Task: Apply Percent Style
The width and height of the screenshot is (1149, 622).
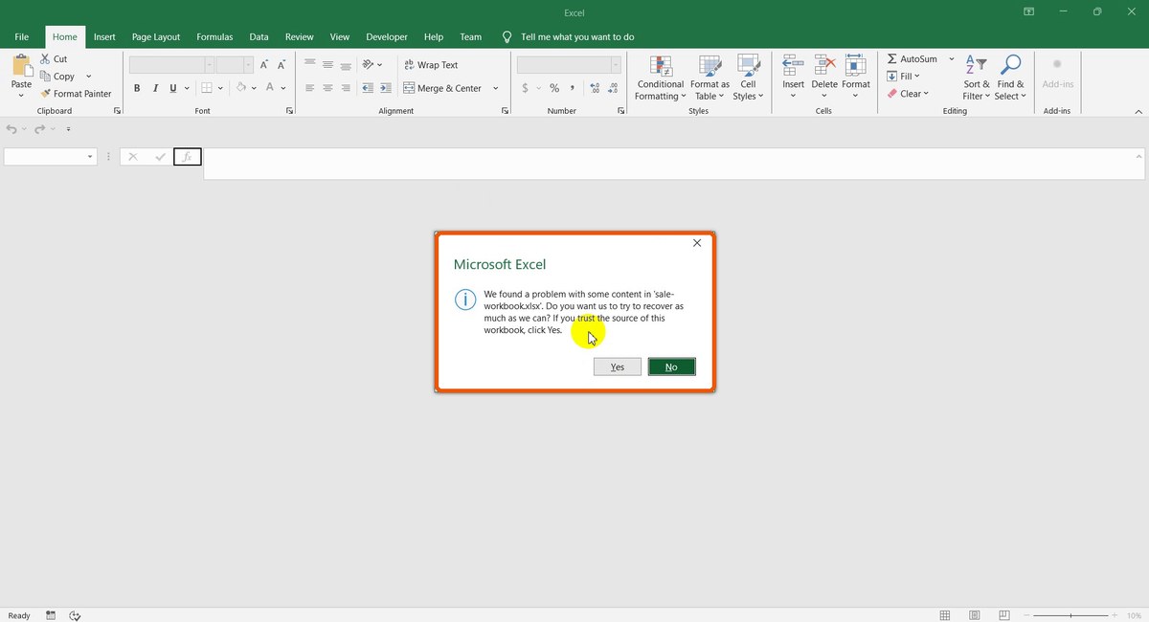Action: pos(553,88)
